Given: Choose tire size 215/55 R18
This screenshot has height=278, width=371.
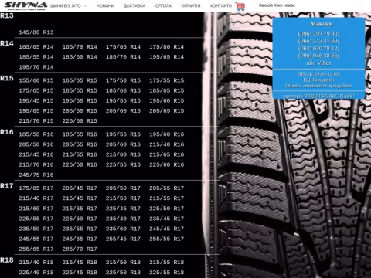Looking at the screenshot, I should [167, 263].
